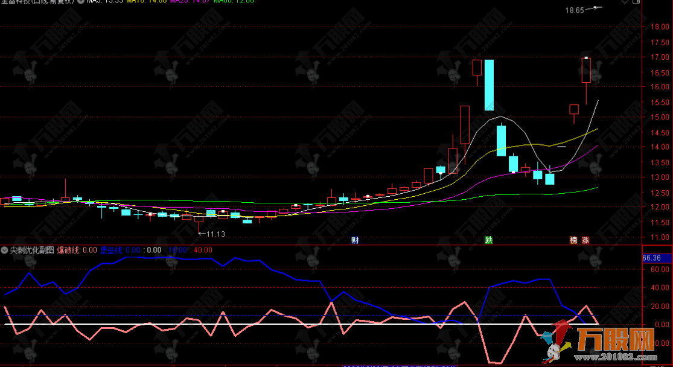Image resolution: width=673 pixels, height=367 pixels.
Task: Click the 66.36 highlighted value on the axis
Action: click(x=652, y=258)
